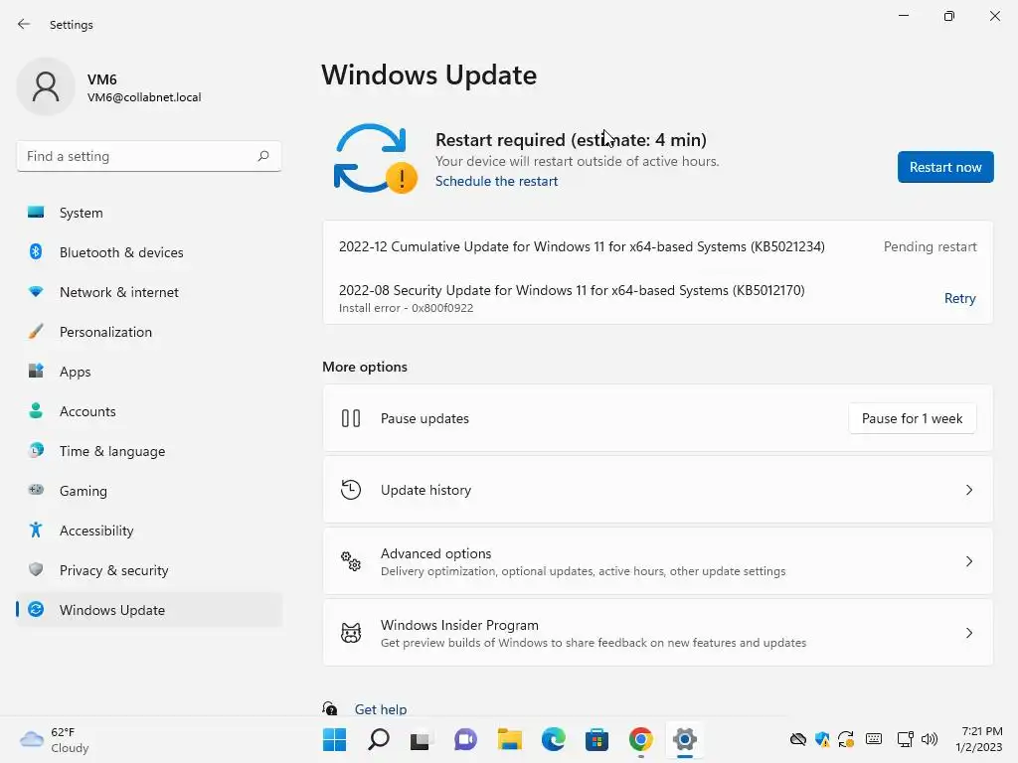
Task: Open taskbar Search
Action: [x=379, y=739]
